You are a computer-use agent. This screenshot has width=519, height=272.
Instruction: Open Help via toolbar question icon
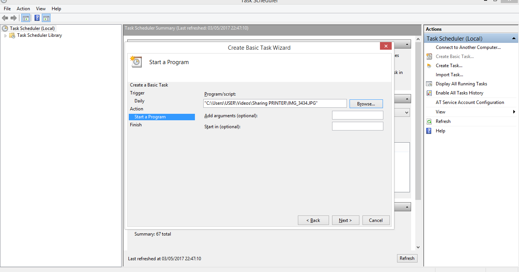37,18
